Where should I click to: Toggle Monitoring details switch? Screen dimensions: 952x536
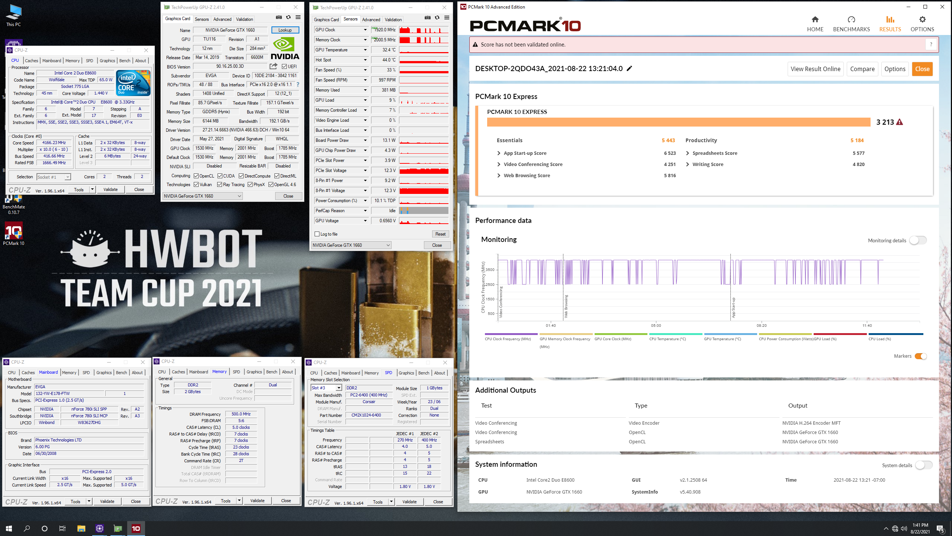(x=918, y=240)
